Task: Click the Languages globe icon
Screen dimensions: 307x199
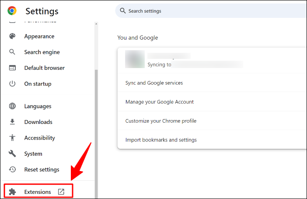Action: click(13, 106)
